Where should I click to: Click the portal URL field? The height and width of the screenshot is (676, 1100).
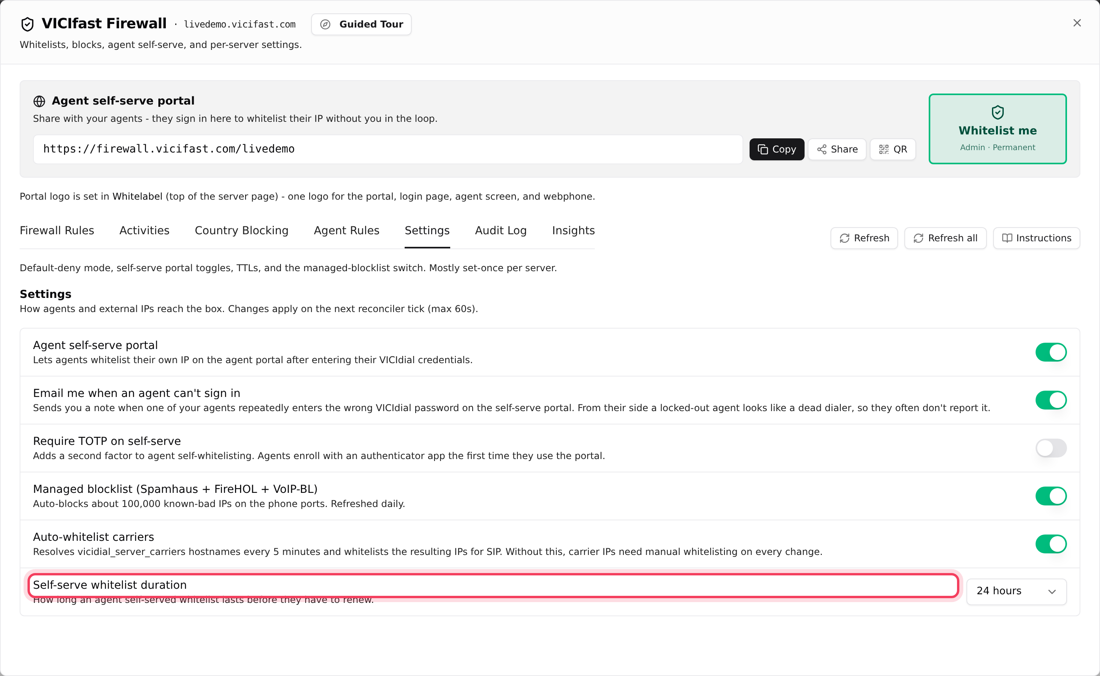[388, 149]
